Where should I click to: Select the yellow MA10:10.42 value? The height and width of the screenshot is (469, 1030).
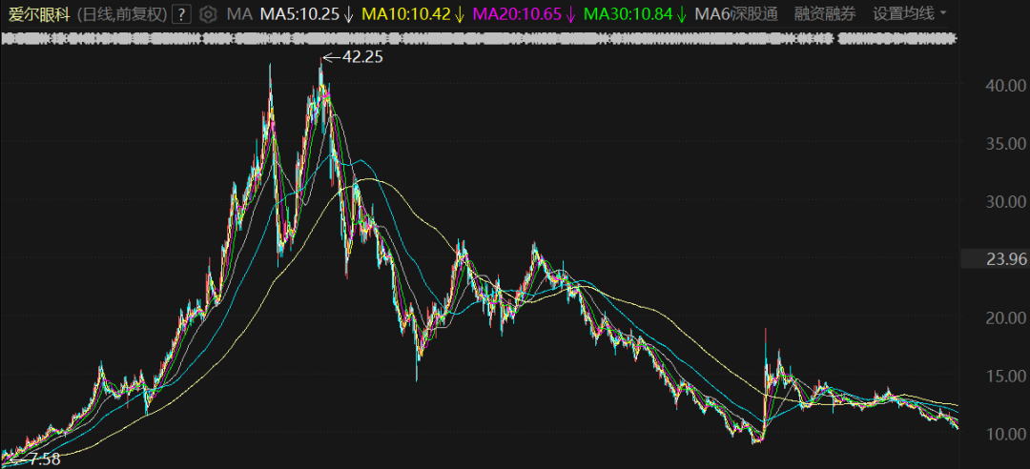click(414, 13)
